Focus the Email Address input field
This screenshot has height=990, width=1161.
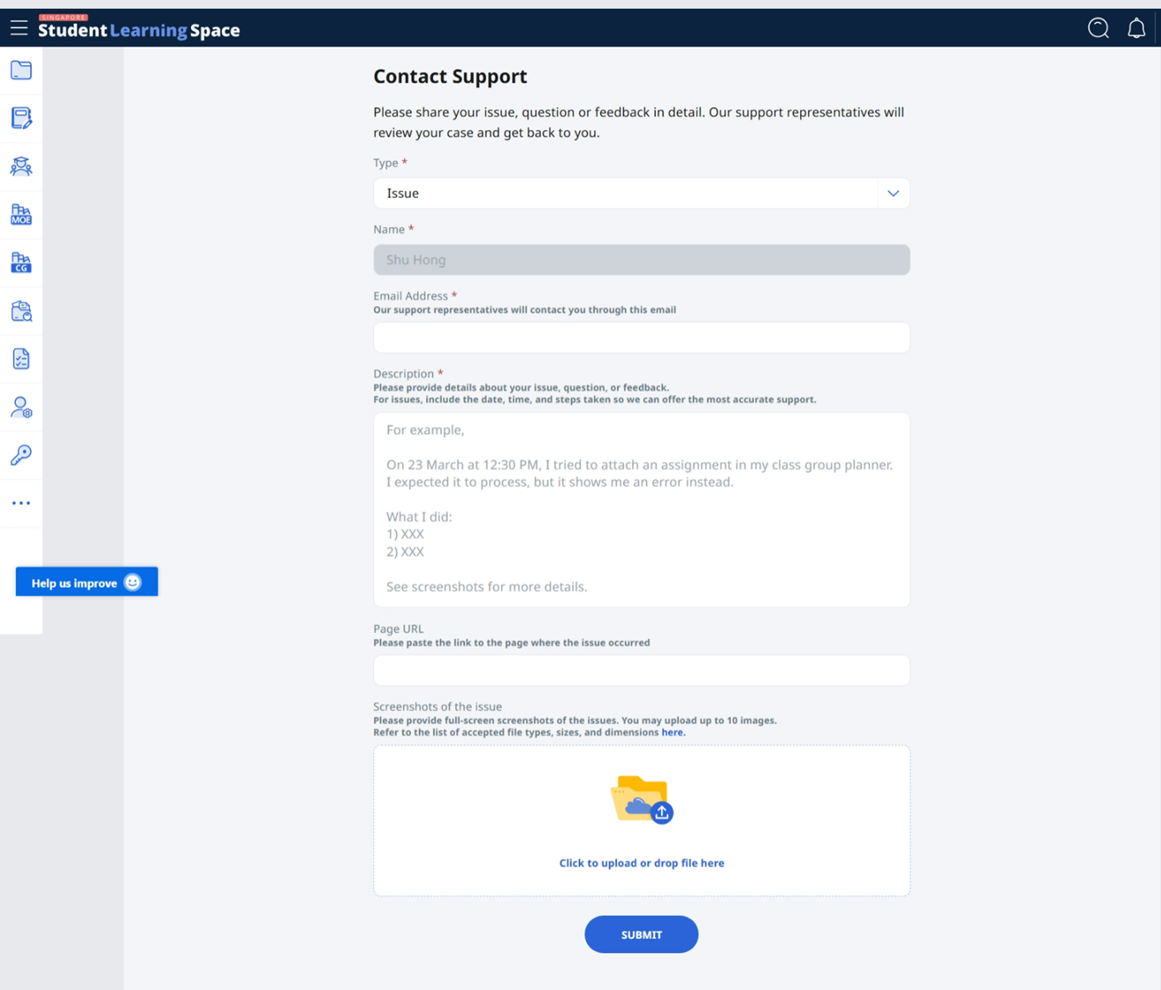pos(641,338)
